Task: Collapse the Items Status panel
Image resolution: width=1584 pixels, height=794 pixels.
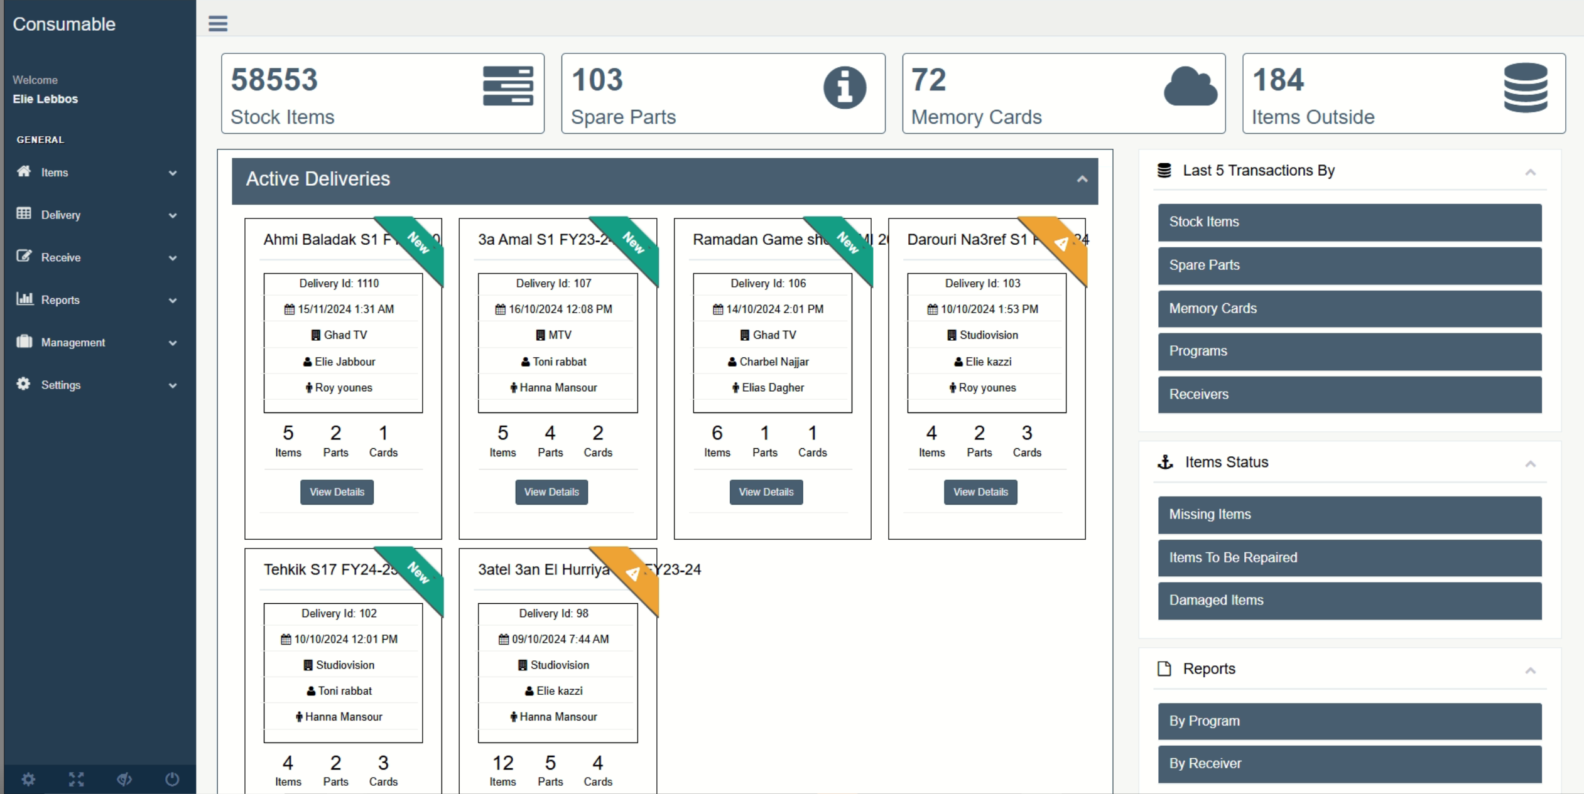Action: tap(1530, 464)
